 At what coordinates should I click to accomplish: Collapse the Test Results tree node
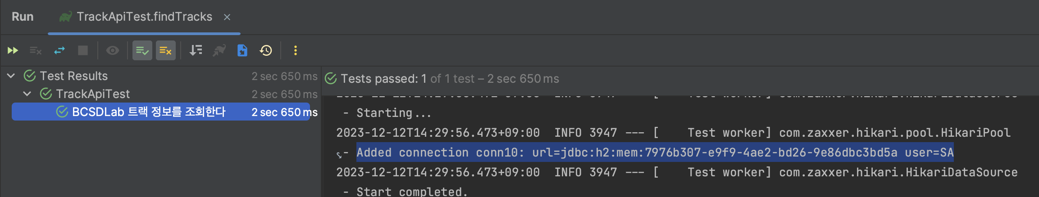[11, 76]
